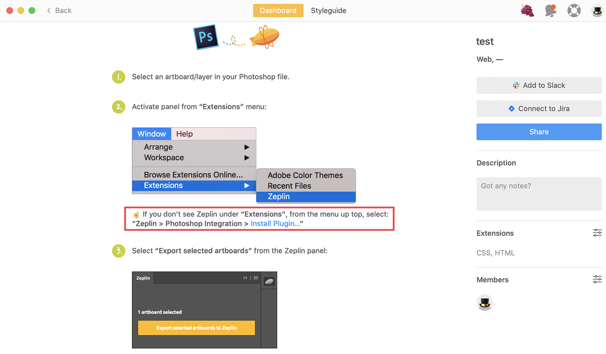
Task: Select the top hat member avatar under Members
Action: coord(485,303)
